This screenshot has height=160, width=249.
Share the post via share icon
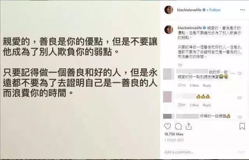[x=189, y=126]
